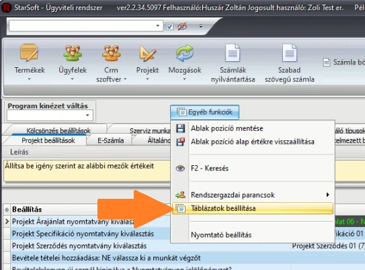Open the Mozgások green arrows icon
Screen dimensions: 365x270
[185, 53]
